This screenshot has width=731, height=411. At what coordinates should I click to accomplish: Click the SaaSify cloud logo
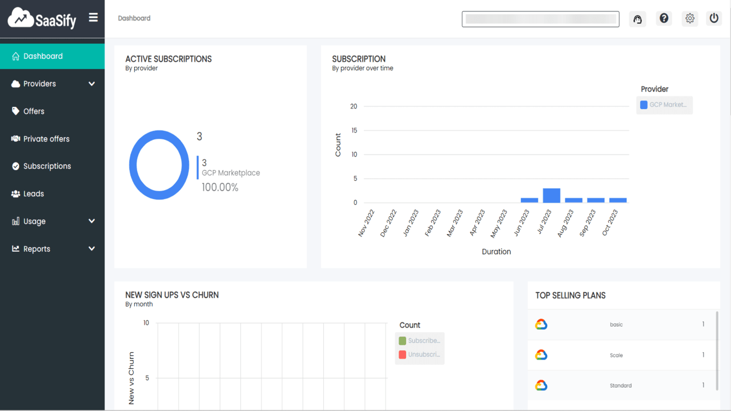coord(42,18)
